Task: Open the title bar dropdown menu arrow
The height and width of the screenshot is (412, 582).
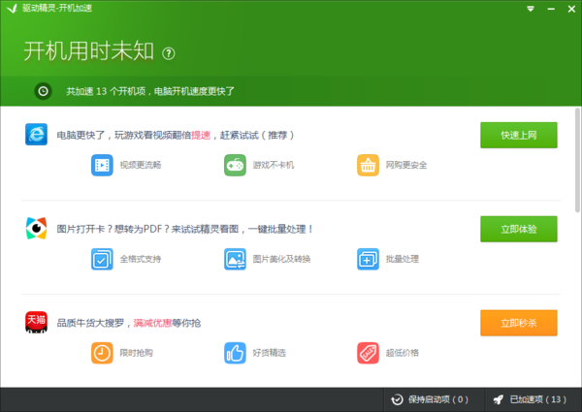Action: pos(530,8)
